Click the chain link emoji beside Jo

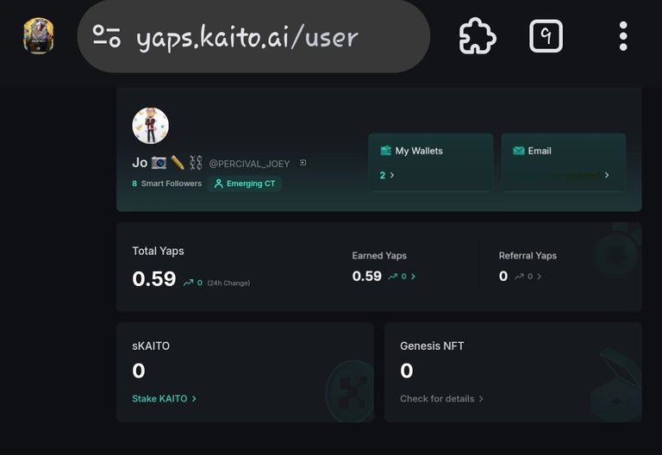196,163
